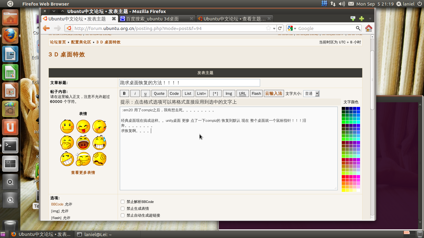Click the 拼 input method indicator
This screenshot has width=424, height=238.
click(324, 4)
